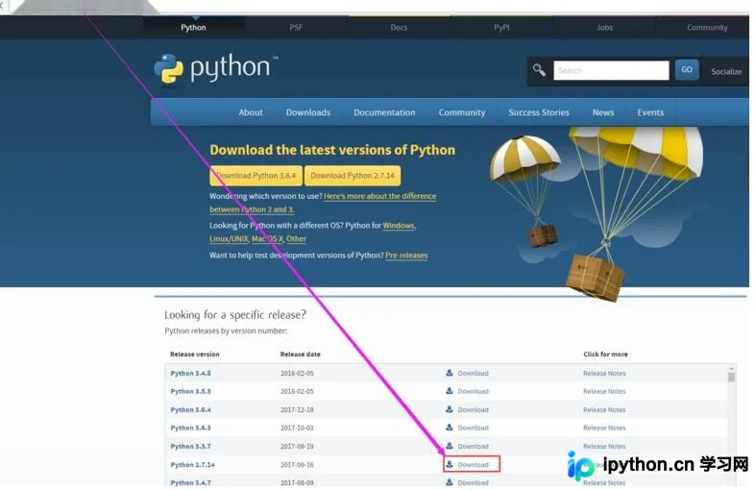The image size is (756, 490).
Task: Open Release Notes for Python 3.6.3
Action: [604, 428]
